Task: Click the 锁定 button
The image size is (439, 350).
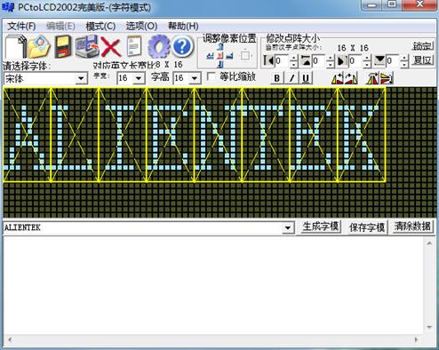Action: (x=423, y=46)
